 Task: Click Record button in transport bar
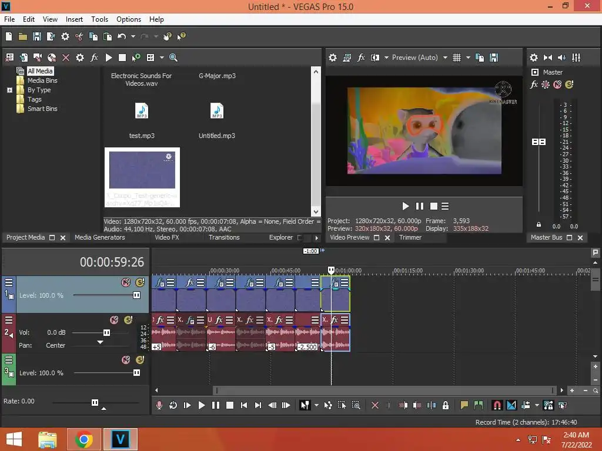[x=159, y=405]
